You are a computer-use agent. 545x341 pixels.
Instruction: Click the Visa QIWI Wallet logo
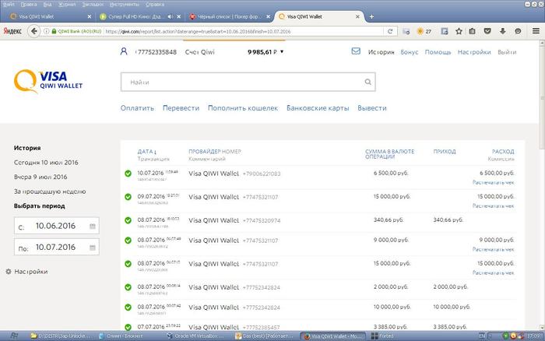pos(48,81)
